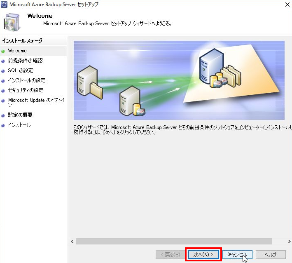
Task: Select the 設定の概要 stage
Action: pyautogui.click(x=20, y=115)
